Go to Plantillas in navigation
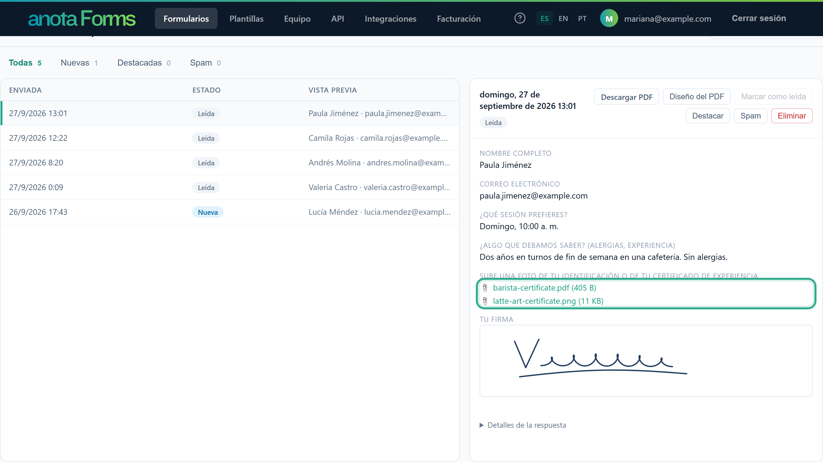 246,19
